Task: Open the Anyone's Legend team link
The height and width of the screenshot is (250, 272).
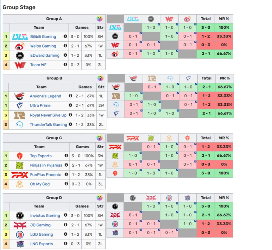Action: [x=45, y=96]
